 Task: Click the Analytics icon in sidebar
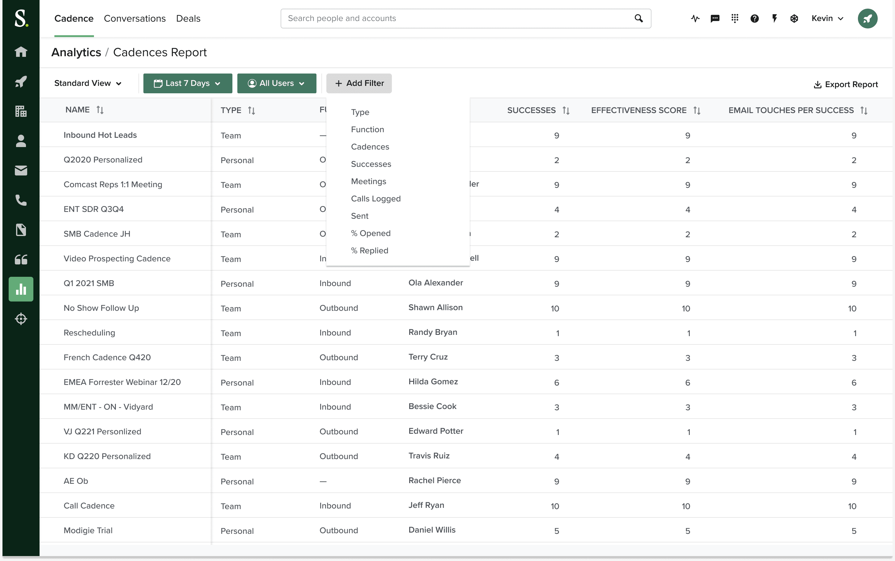pyautogui.click(x=20, y=289)
